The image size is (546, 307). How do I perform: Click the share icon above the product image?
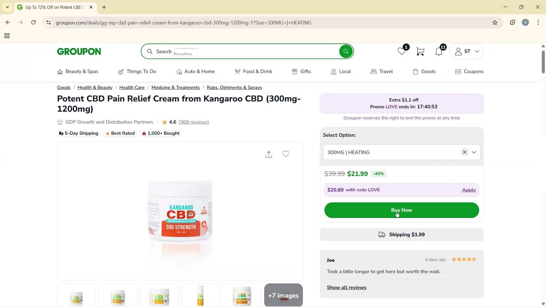click(x=269, y=154)
